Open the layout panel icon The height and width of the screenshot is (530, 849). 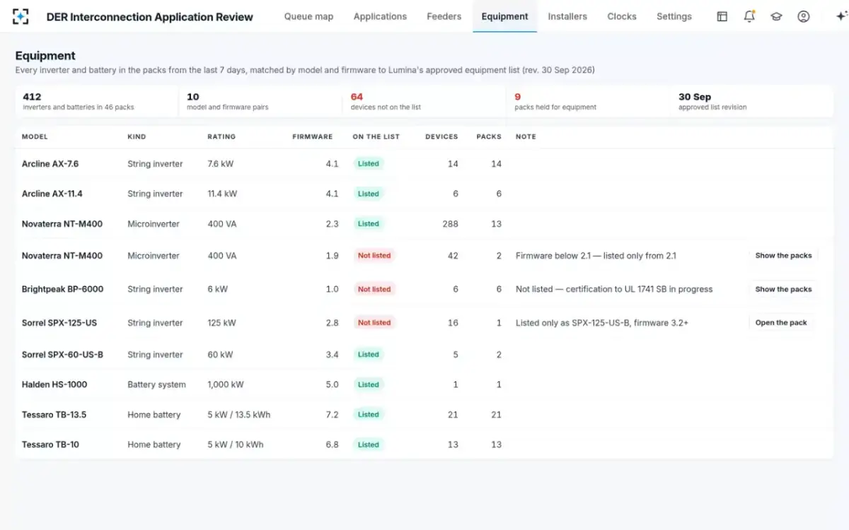722,16
